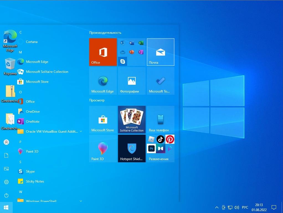Click the OneNote icon in Office apps tile

141,52
